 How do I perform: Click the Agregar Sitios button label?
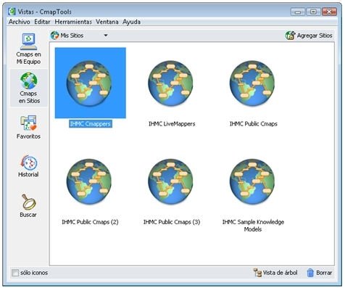pos(315,36)
